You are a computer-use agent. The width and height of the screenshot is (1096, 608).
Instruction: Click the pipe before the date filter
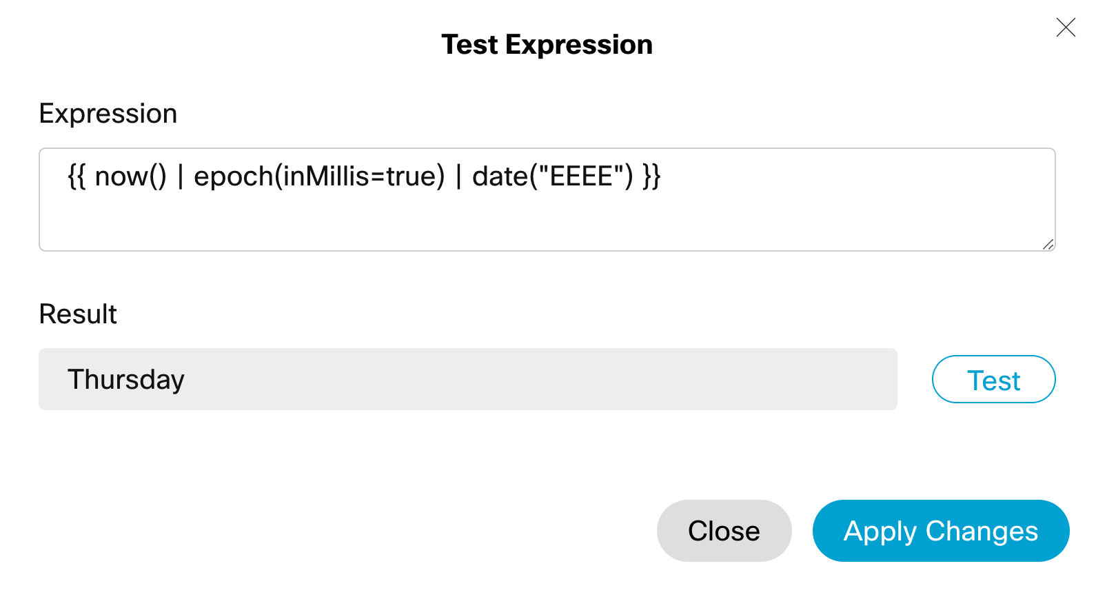tap(458, 176)
